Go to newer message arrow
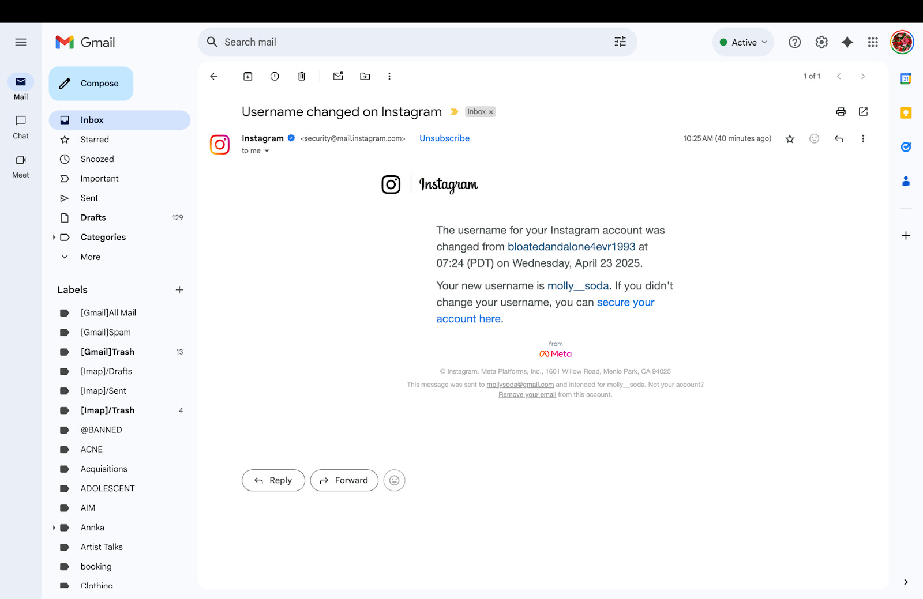This screenshot has height=599, width=923. point(839,76)
